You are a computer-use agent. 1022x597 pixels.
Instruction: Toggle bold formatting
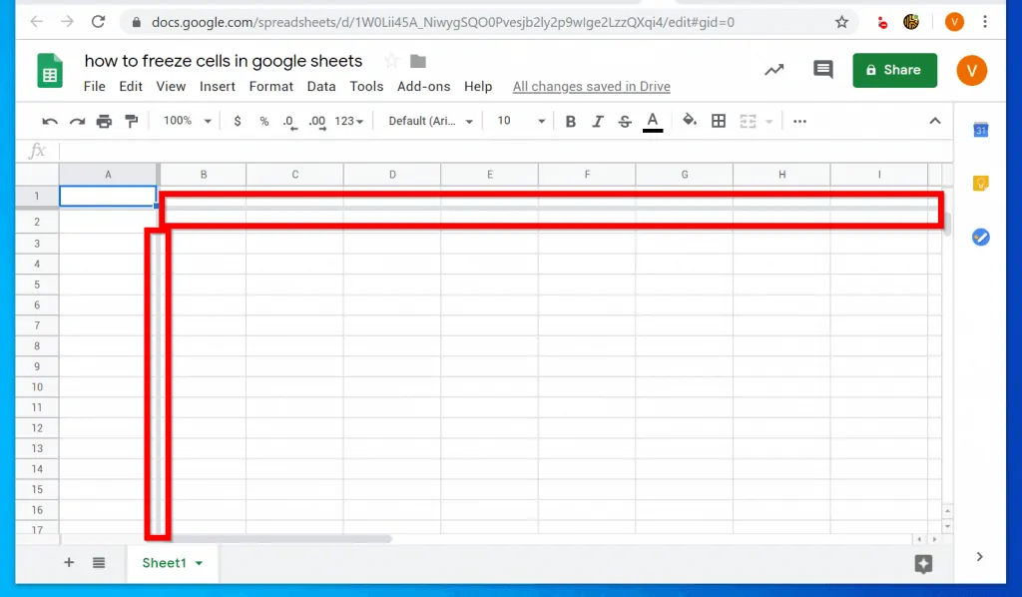coord(571,121)
